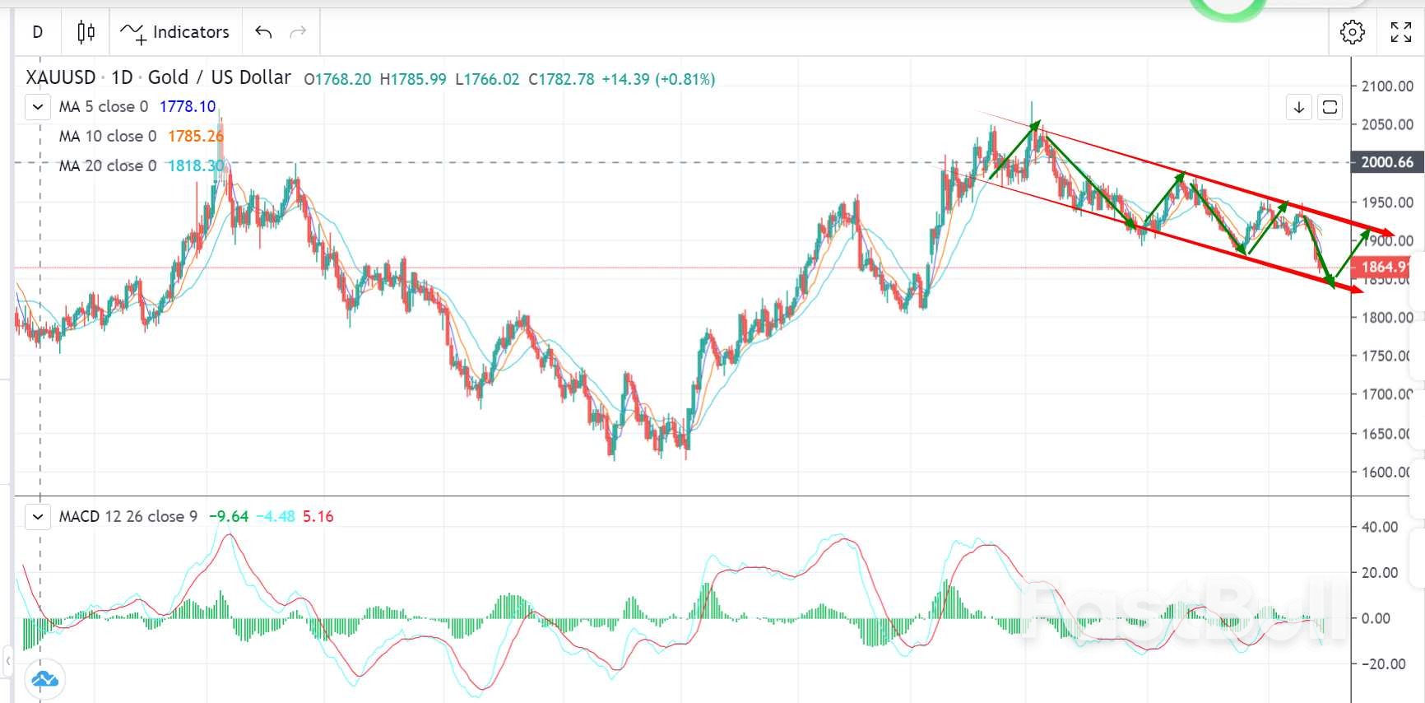Change chart style via candlestick icon
1425x703 pixels.
pyautogui.click(x=86, y=32)
